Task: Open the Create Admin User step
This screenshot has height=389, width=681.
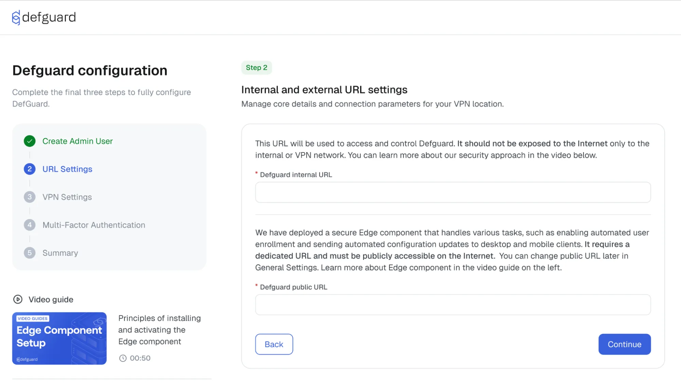Action: point(77,141)
